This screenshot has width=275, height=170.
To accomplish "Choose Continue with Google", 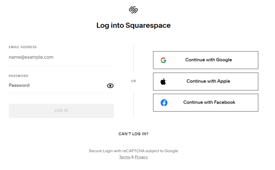I will pos(205,60).
